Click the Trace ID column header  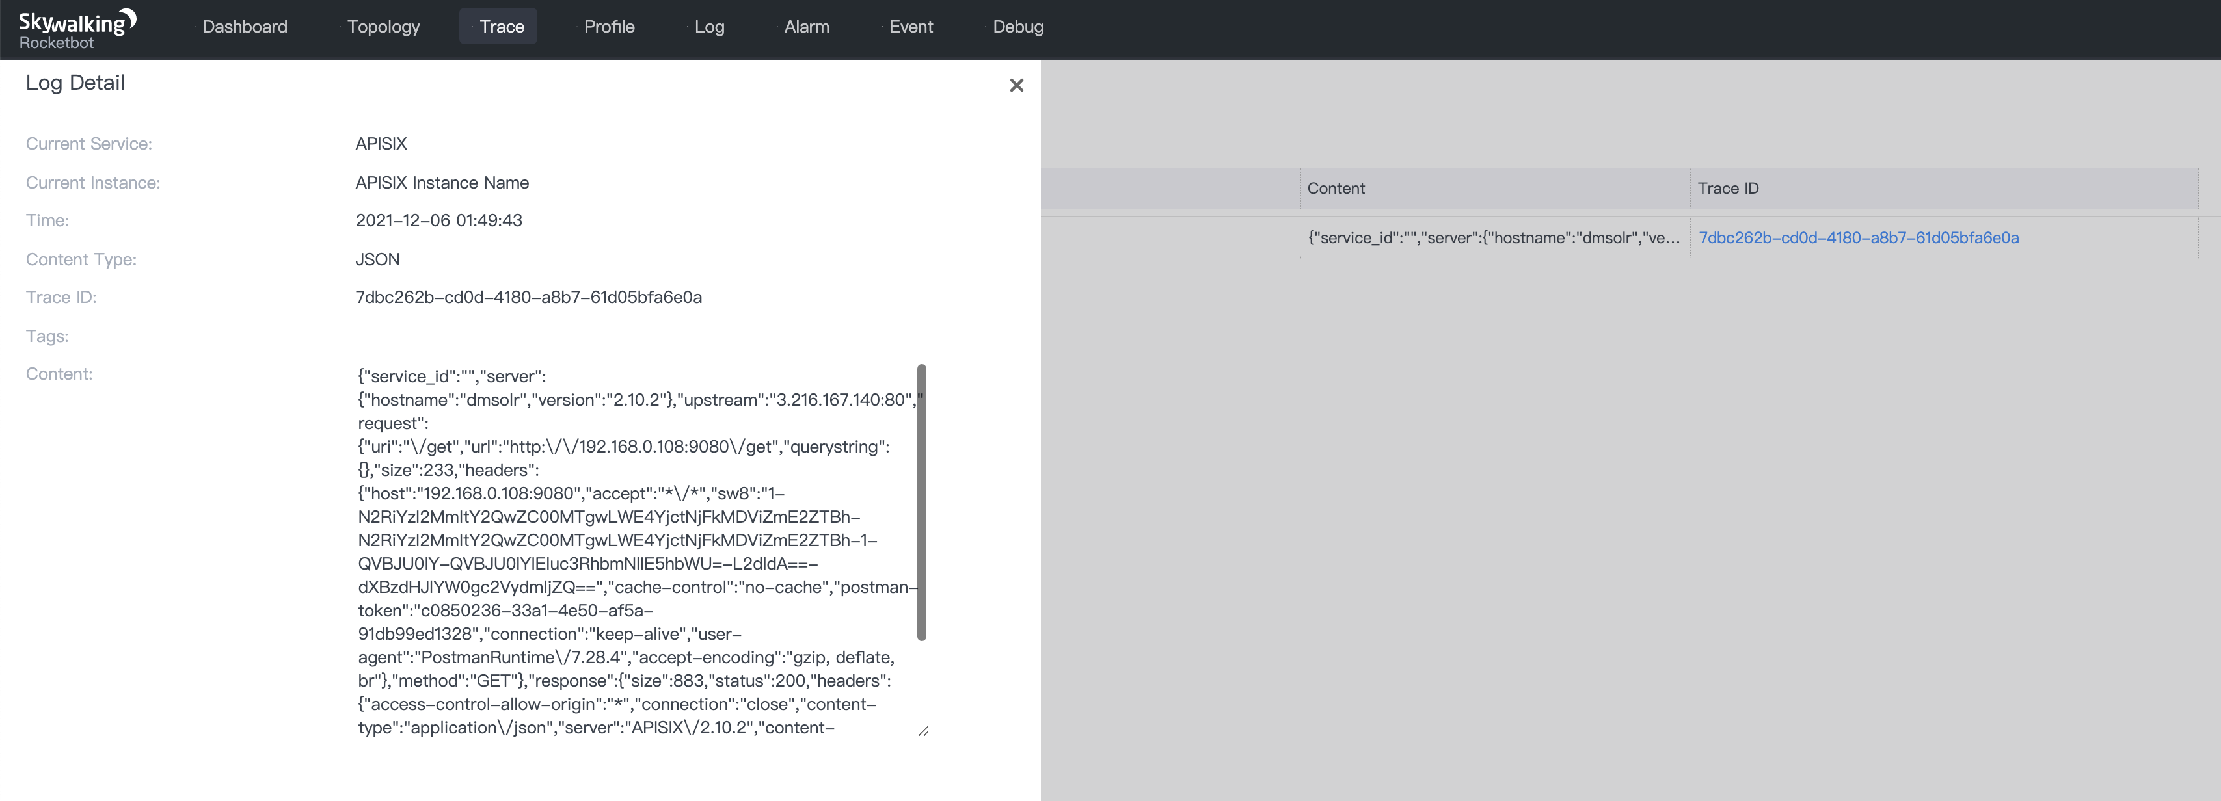click(x=1728, y=189)
